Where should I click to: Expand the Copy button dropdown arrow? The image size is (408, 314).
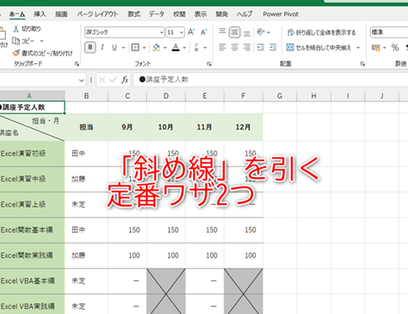click(42, 41)
